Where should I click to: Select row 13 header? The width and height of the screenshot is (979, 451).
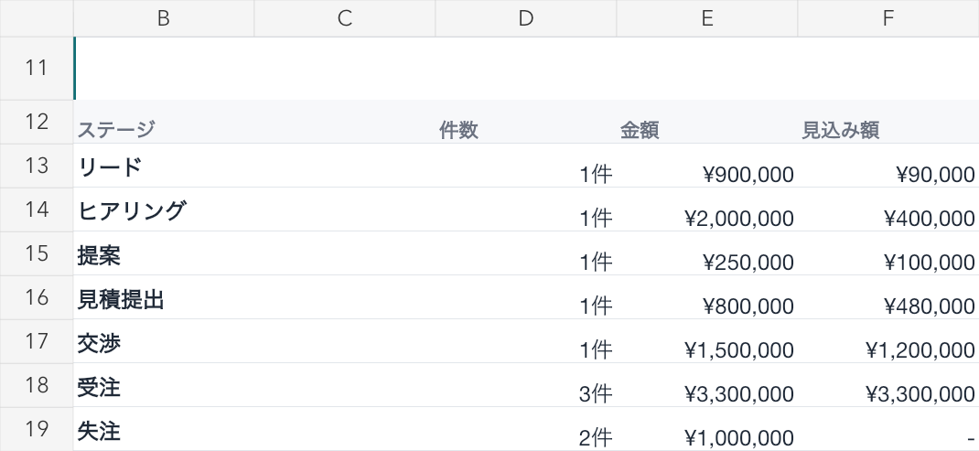pyautogui.click(x=37, y=166)
